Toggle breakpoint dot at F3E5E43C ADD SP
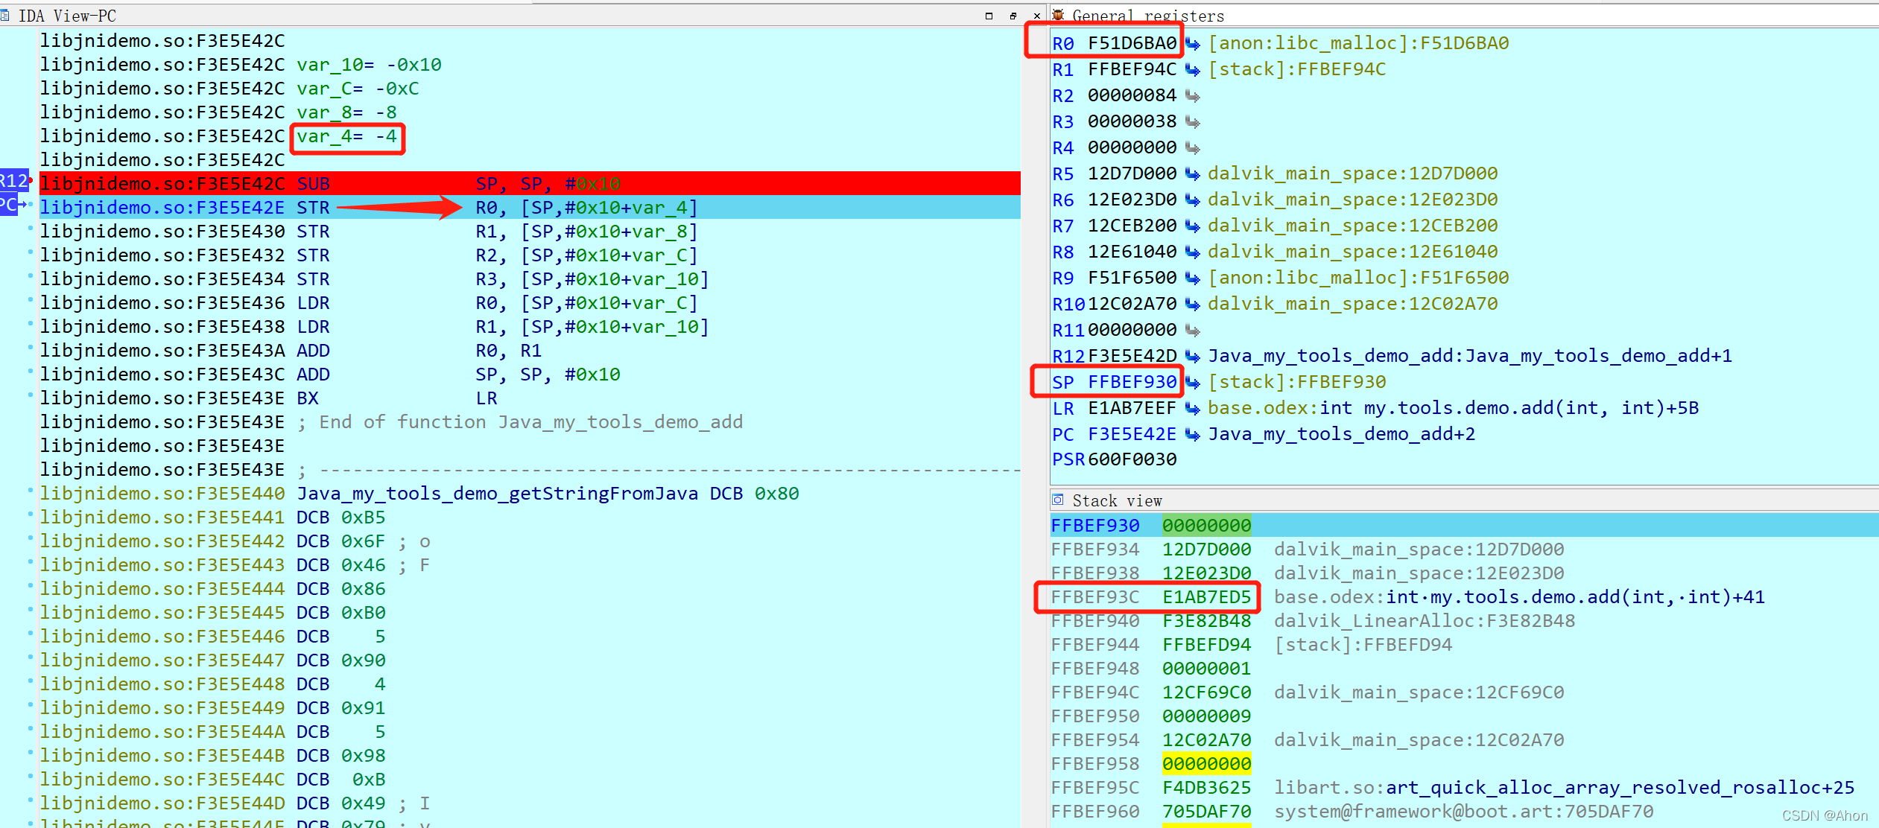Viewport: 1879px width, 828px height. (31, 372)
